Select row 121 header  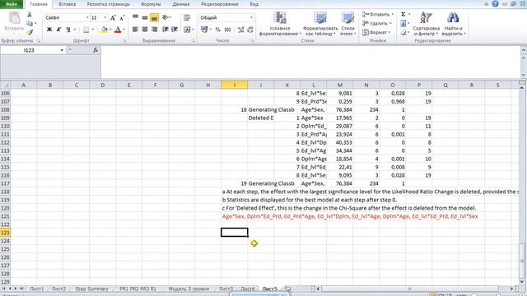5,216
